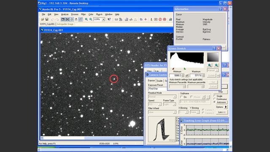Open the Filter menu
This screenshot has width=270, height=152.
(84, 14)
